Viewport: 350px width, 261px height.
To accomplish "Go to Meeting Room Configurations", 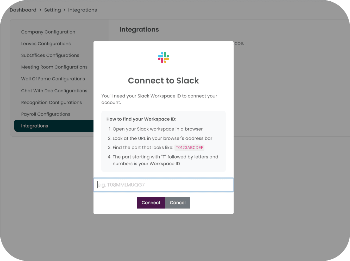I will click(54, 67).
